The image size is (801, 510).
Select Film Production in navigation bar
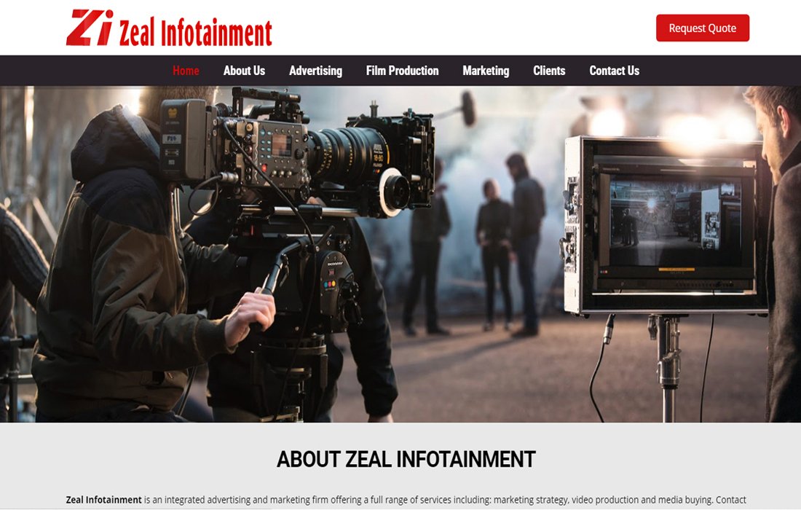[x=403, y=71]
